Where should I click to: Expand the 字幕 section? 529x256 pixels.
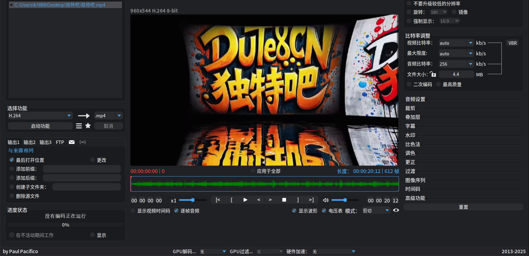pos(410,126)
